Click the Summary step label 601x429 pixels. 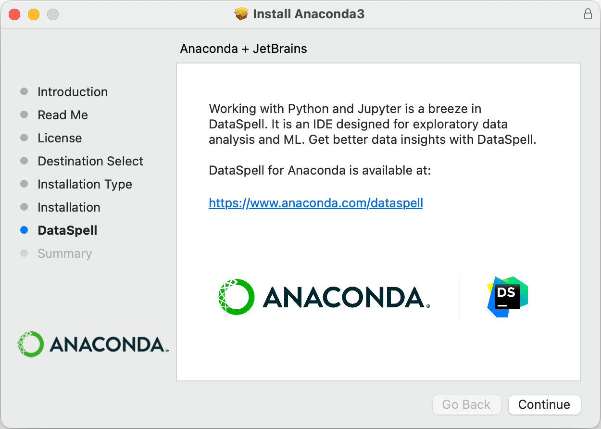tap(65, 253)
